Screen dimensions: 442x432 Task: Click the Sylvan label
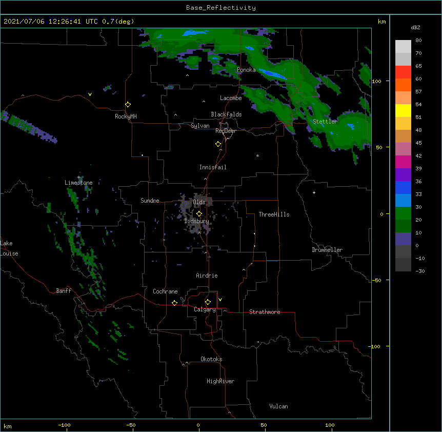200,126
